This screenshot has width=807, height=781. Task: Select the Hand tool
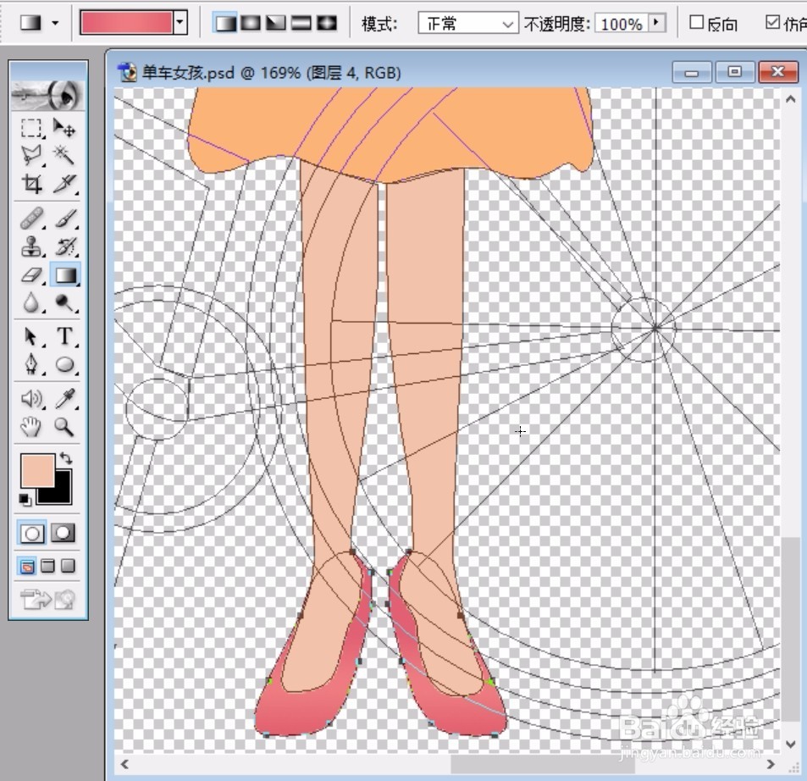(x=31, y=427)
